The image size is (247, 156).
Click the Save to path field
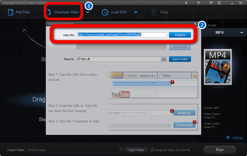click(x=119, y=59)
